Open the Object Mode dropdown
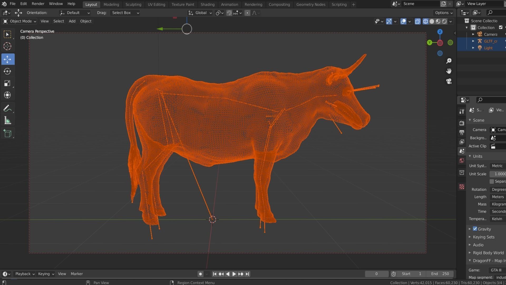The width and height of the screenshot is (506, 285). point(20,21)
